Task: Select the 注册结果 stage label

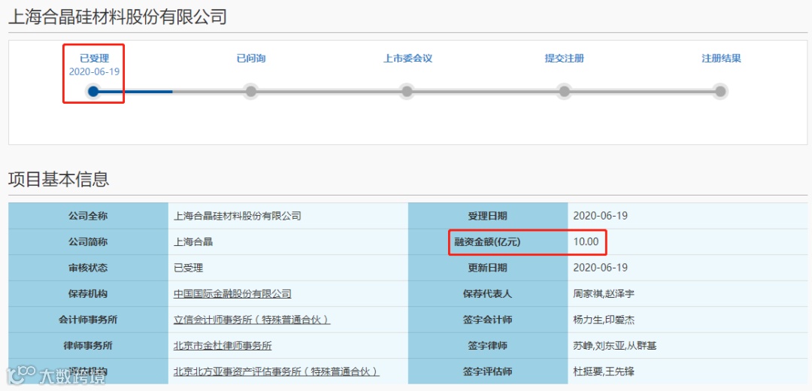Action: (x=721, y=59)
